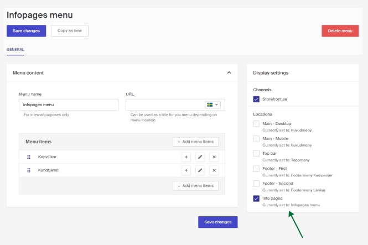Remove the Kundtjänst menu item

pyautogui.click(x=214, y=170)
